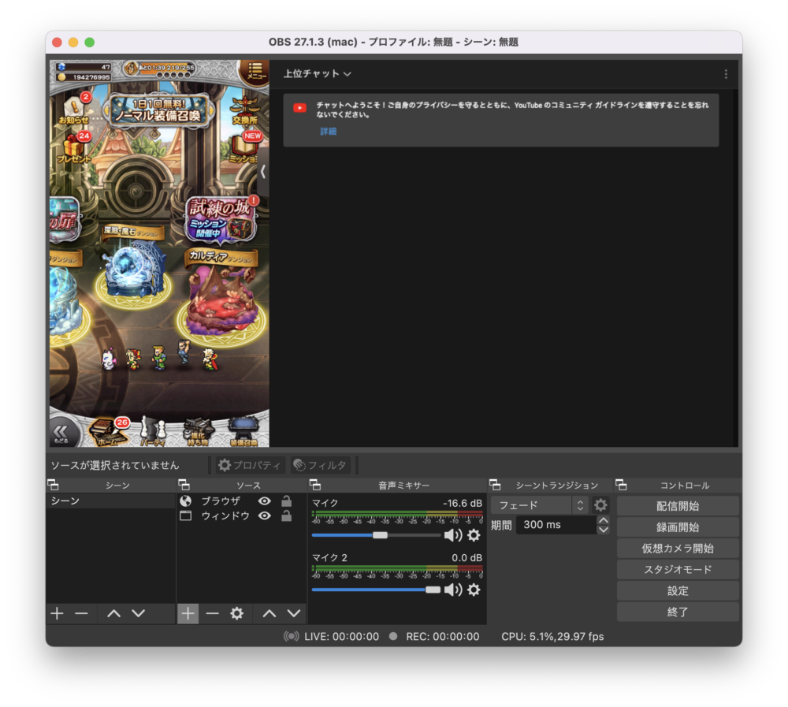Image resolution: width=788 pixels, height=707 pixels.
Task: Pop out the シーントランジション dock panel
Action: point(495,485)
